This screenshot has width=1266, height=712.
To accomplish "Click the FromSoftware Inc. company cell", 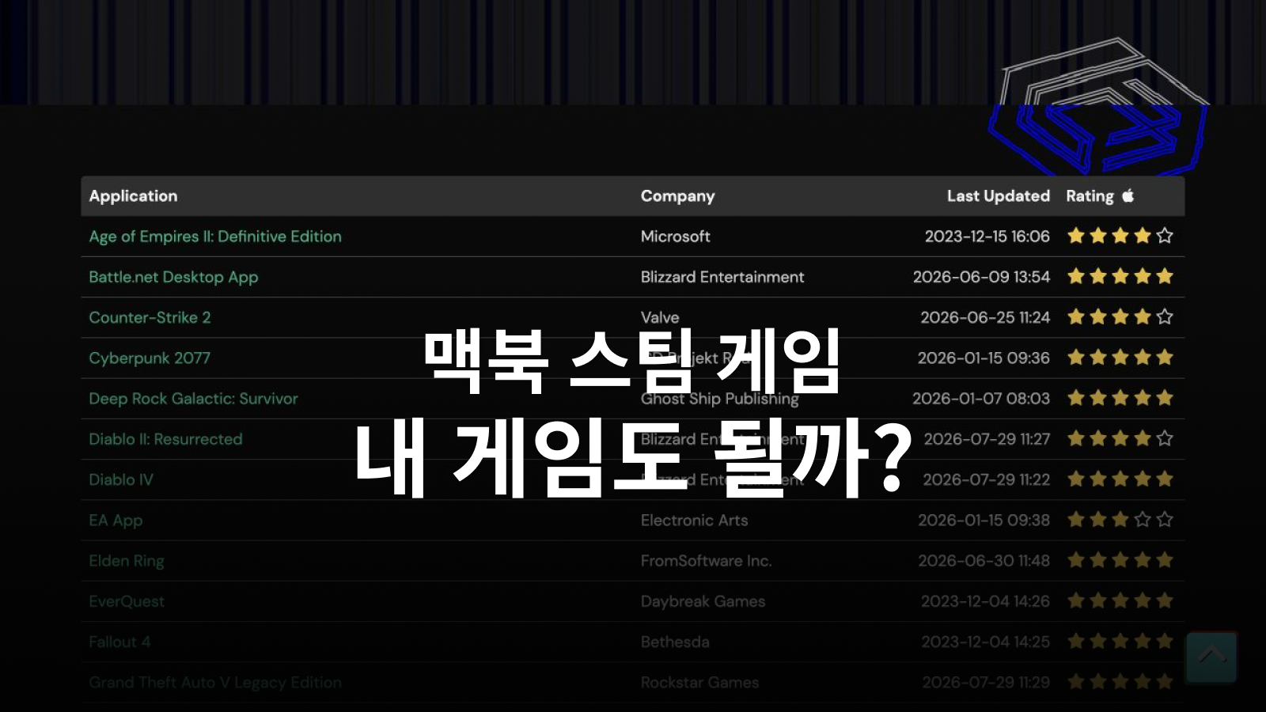I will [x=706, y=561].
